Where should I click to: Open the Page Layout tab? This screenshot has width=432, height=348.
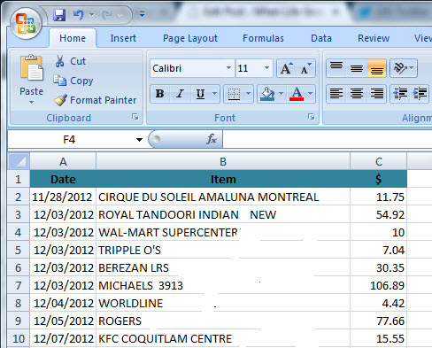click(x=190, y=38)
